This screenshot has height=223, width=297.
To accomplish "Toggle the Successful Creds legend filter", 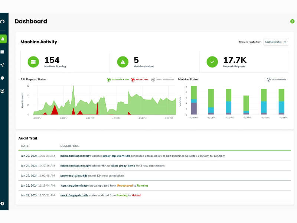I will (118, 80).
